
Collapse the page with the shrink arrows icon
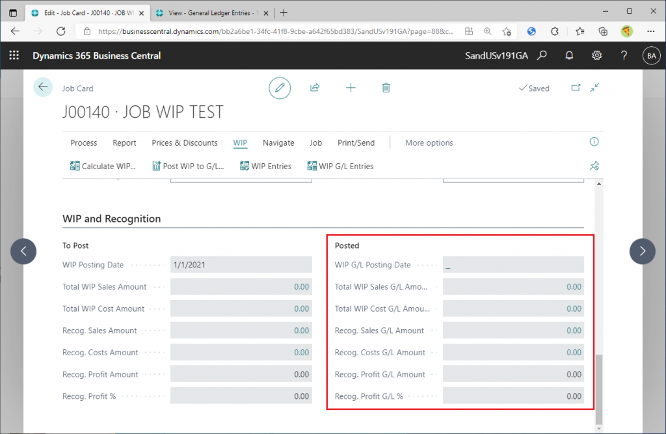pos(594,88)
